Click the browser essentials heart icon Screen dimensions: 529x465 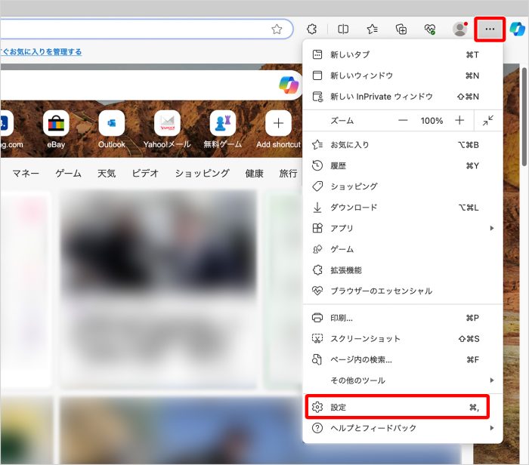point(430,29)
